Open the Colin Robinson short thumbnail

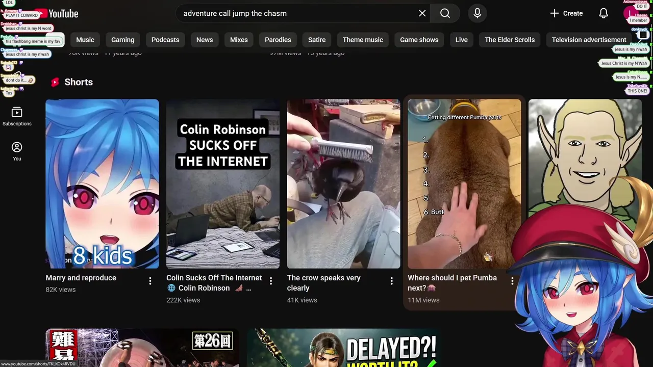(223, 183)
